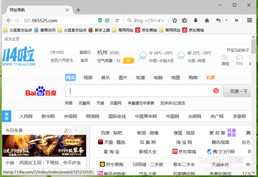The width and height of the screenshot is (258, 177).
Task: Open 人民网 recommended link
Action: 26,116
